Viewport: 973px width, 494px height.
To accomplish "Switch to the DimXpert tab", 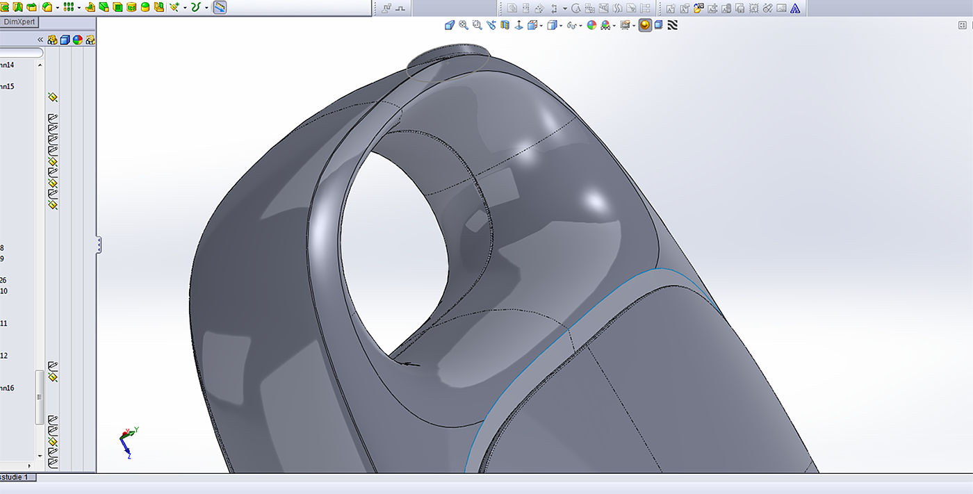I will click(19, 22).
